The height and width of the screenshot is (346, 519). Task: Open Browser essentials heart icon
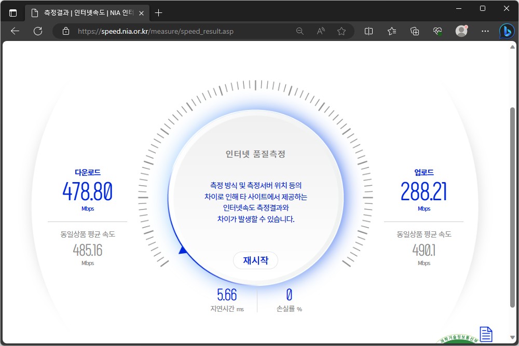438,32
